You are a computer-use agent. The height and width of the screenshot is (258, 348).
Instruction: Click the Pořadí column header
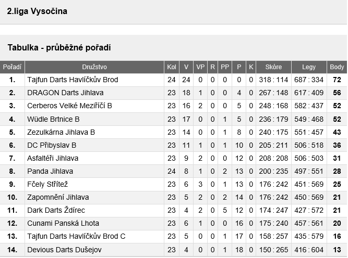point(13,67)
